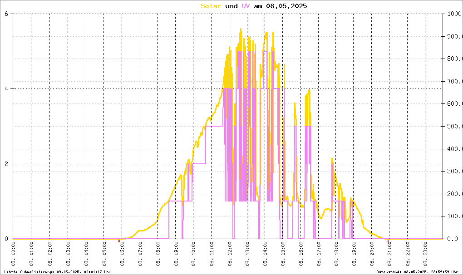Click the left axis label '6'

(x=6, y=14)
